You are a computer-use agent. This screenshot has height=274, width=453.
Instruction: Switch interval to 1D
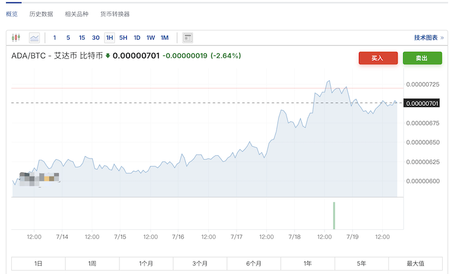(x=137, y=38)
